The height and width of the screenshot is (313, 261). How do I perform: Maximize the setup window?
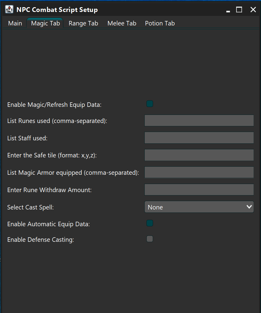click(x=239, y=10)
